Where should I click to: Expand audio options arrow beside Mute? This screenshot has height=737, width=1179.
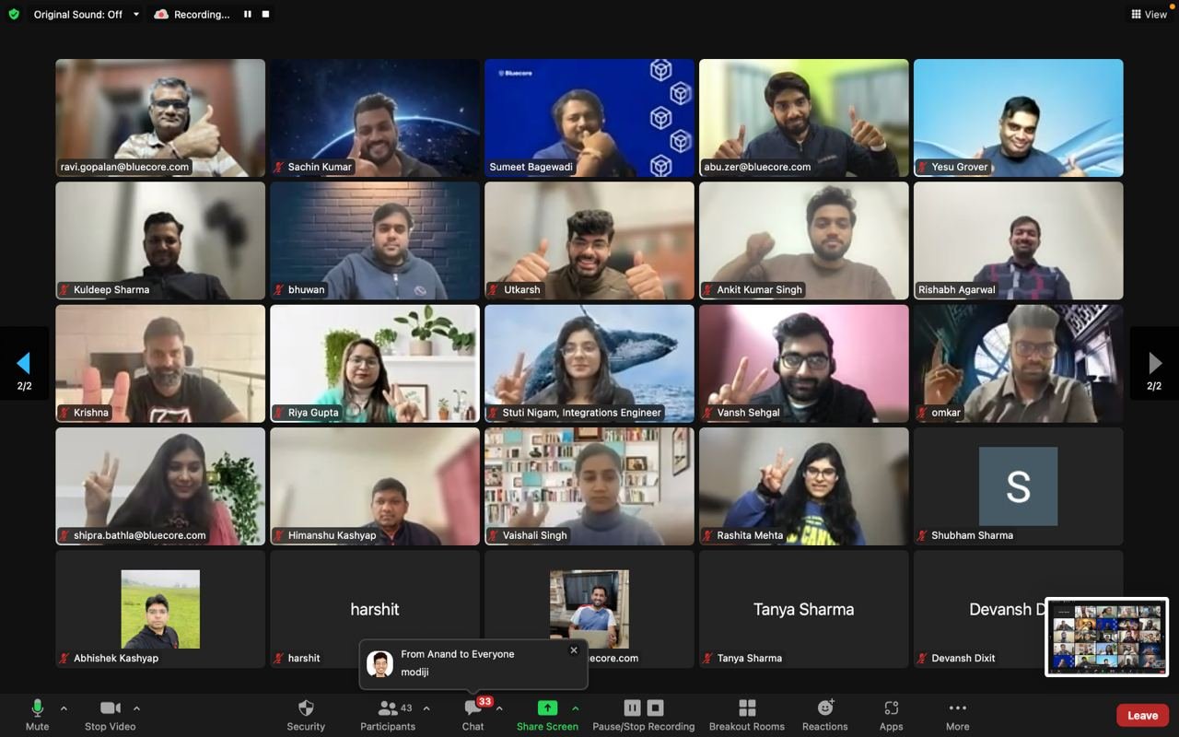click(64, 708)
